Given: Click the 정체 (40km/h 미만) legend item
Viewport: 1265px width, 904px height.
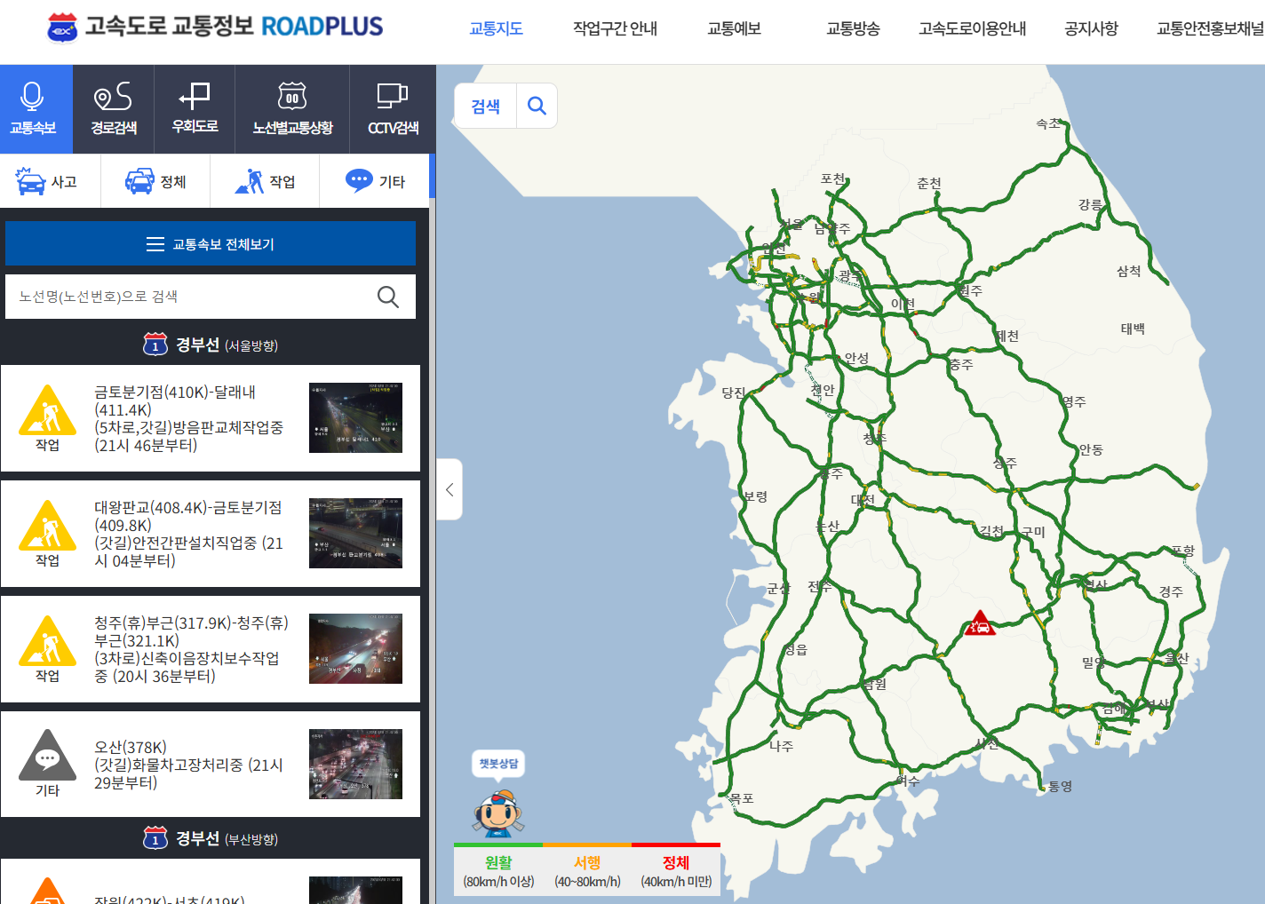Looking at the screenshot, I should click(676, 870).
